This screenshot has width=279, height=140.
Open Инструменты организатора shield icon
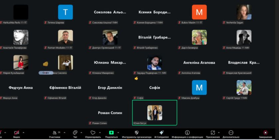(137, 133)
